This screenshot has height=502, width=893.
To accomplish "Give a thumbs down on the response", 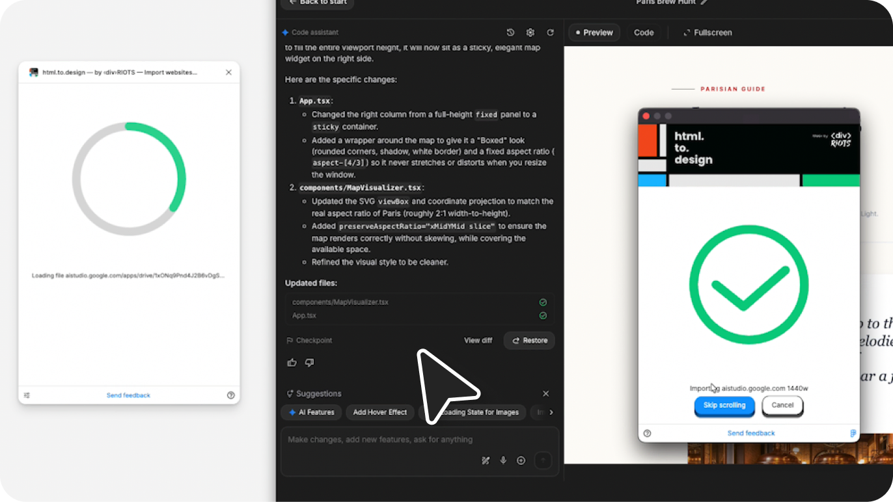I will tap(309, 362).
